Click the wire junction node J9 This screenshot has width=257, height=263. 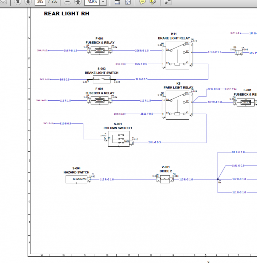tap(218, 179)
